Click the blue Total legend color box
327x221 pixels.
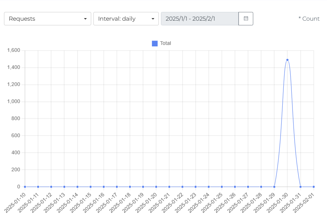tap(155, 43)
